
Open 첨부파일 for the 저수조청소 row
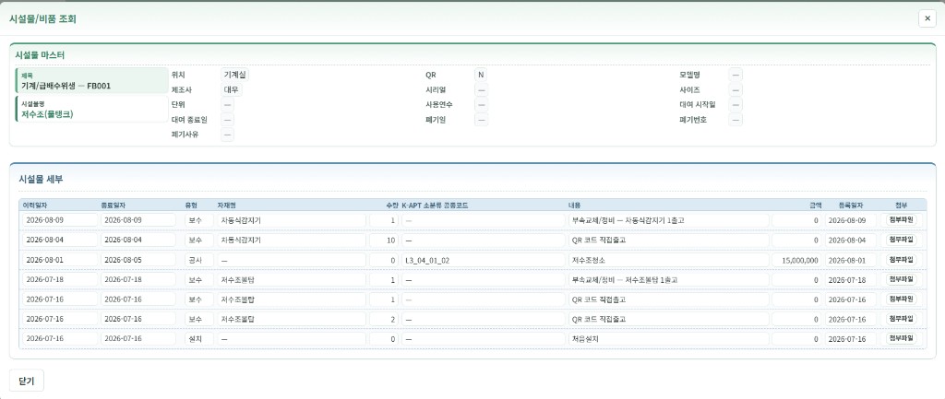point(901,259)
